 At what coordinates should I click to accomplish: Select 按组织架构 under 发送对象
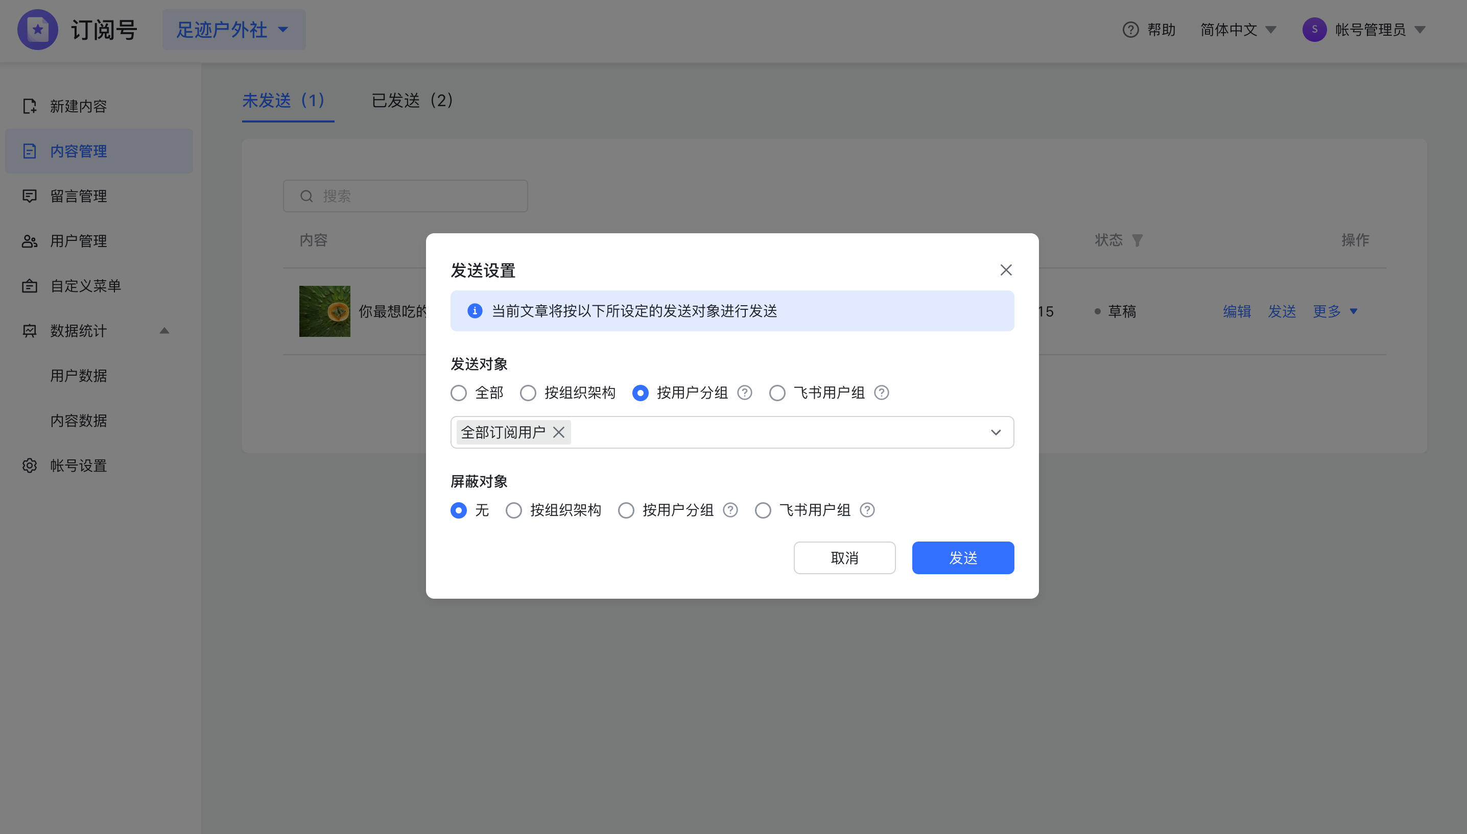click(528, 393)
